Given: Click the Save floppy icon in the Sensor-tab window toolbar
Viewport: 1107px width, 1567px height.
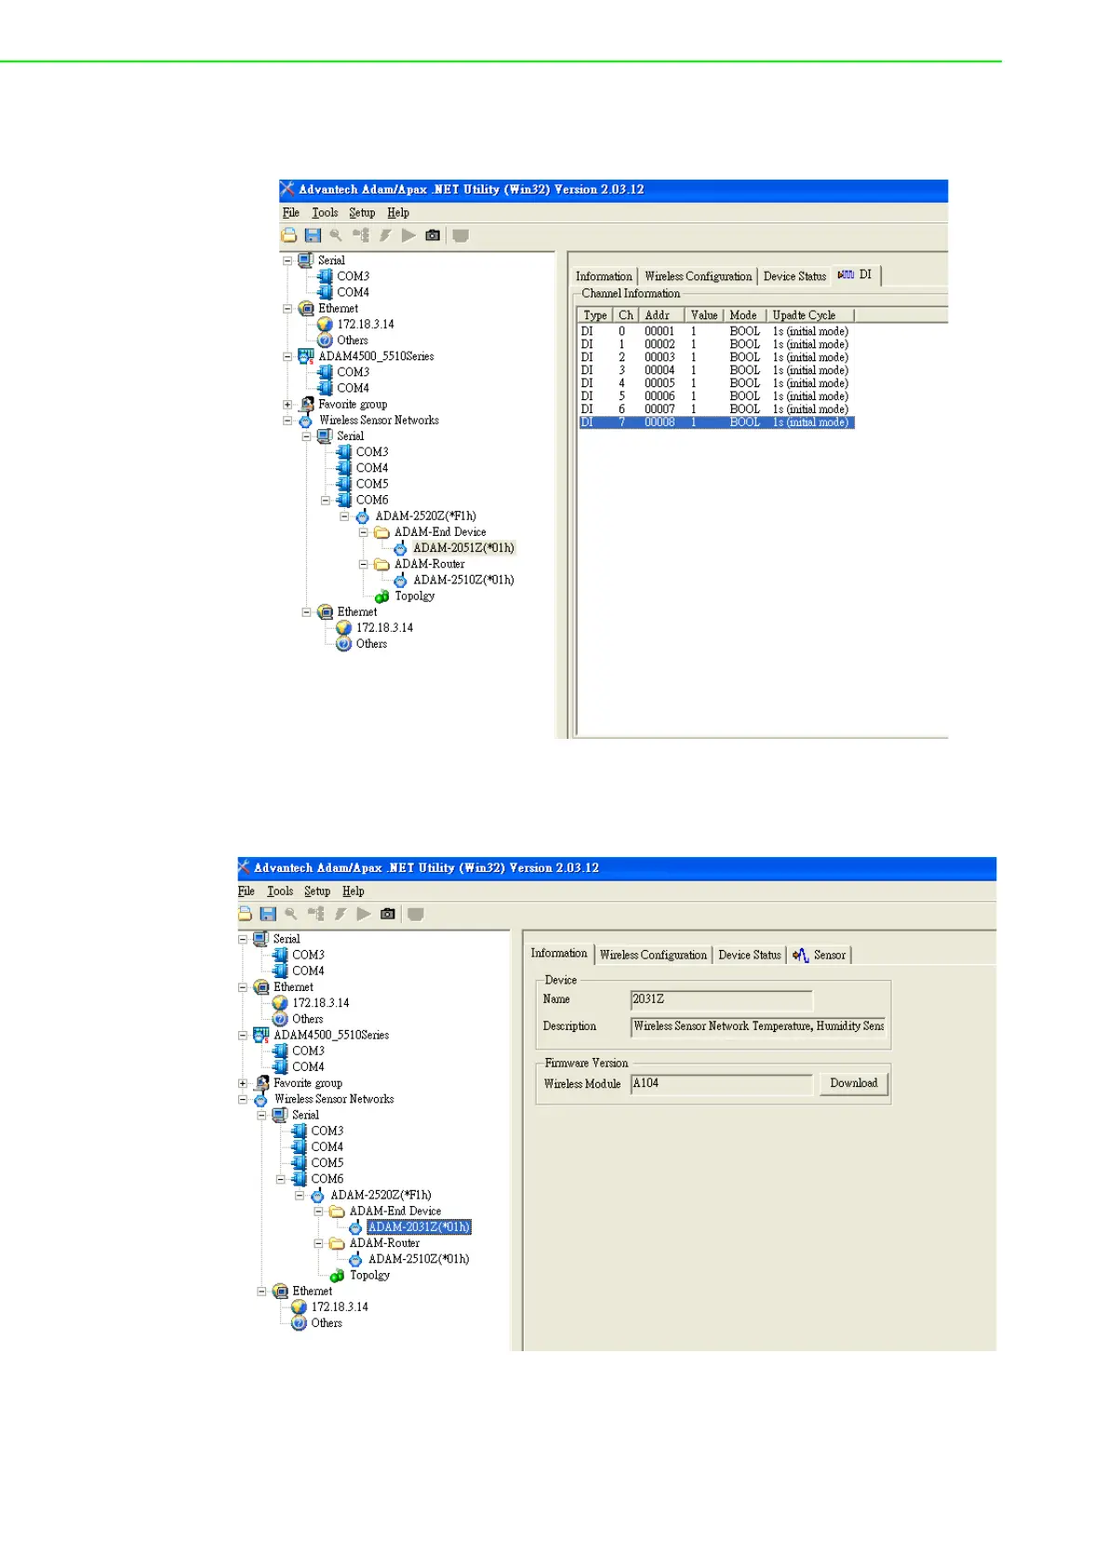Looking at the screenshot, I should (x=268, y=914).
